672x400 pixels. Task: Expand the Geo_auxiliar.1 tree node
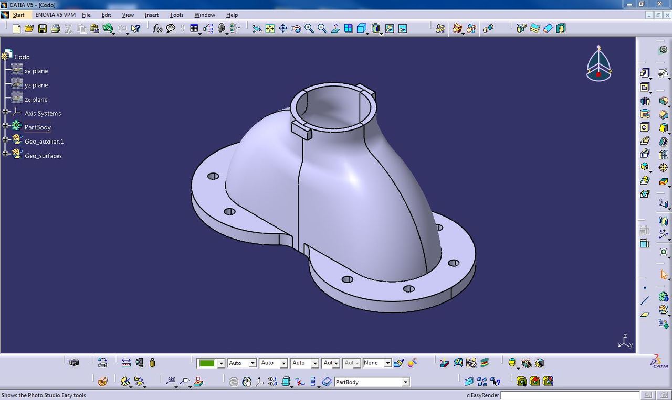(x=6, y=139)
